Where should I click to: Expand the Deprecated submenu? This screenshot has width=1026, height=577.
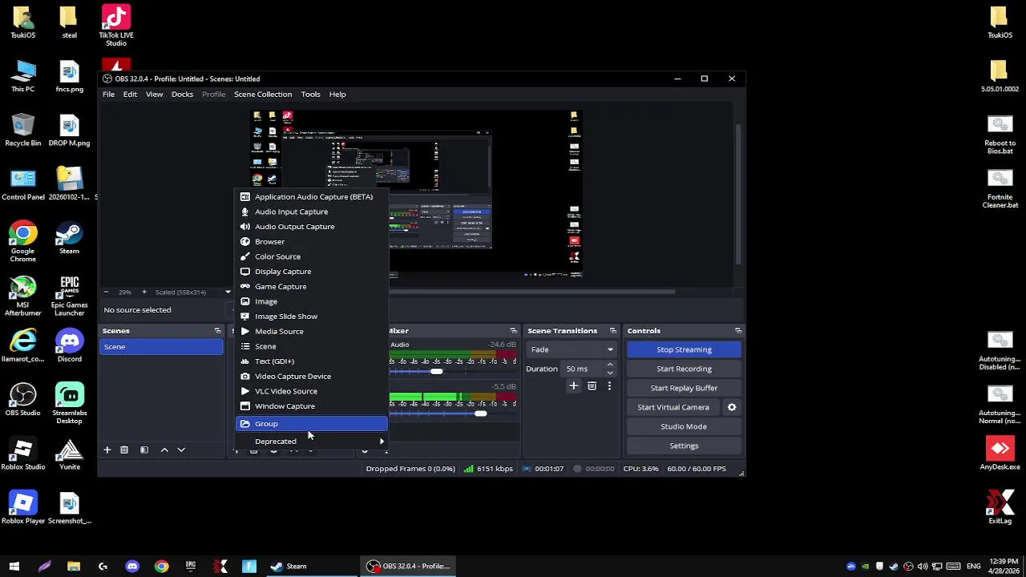[x=312, y=442]
